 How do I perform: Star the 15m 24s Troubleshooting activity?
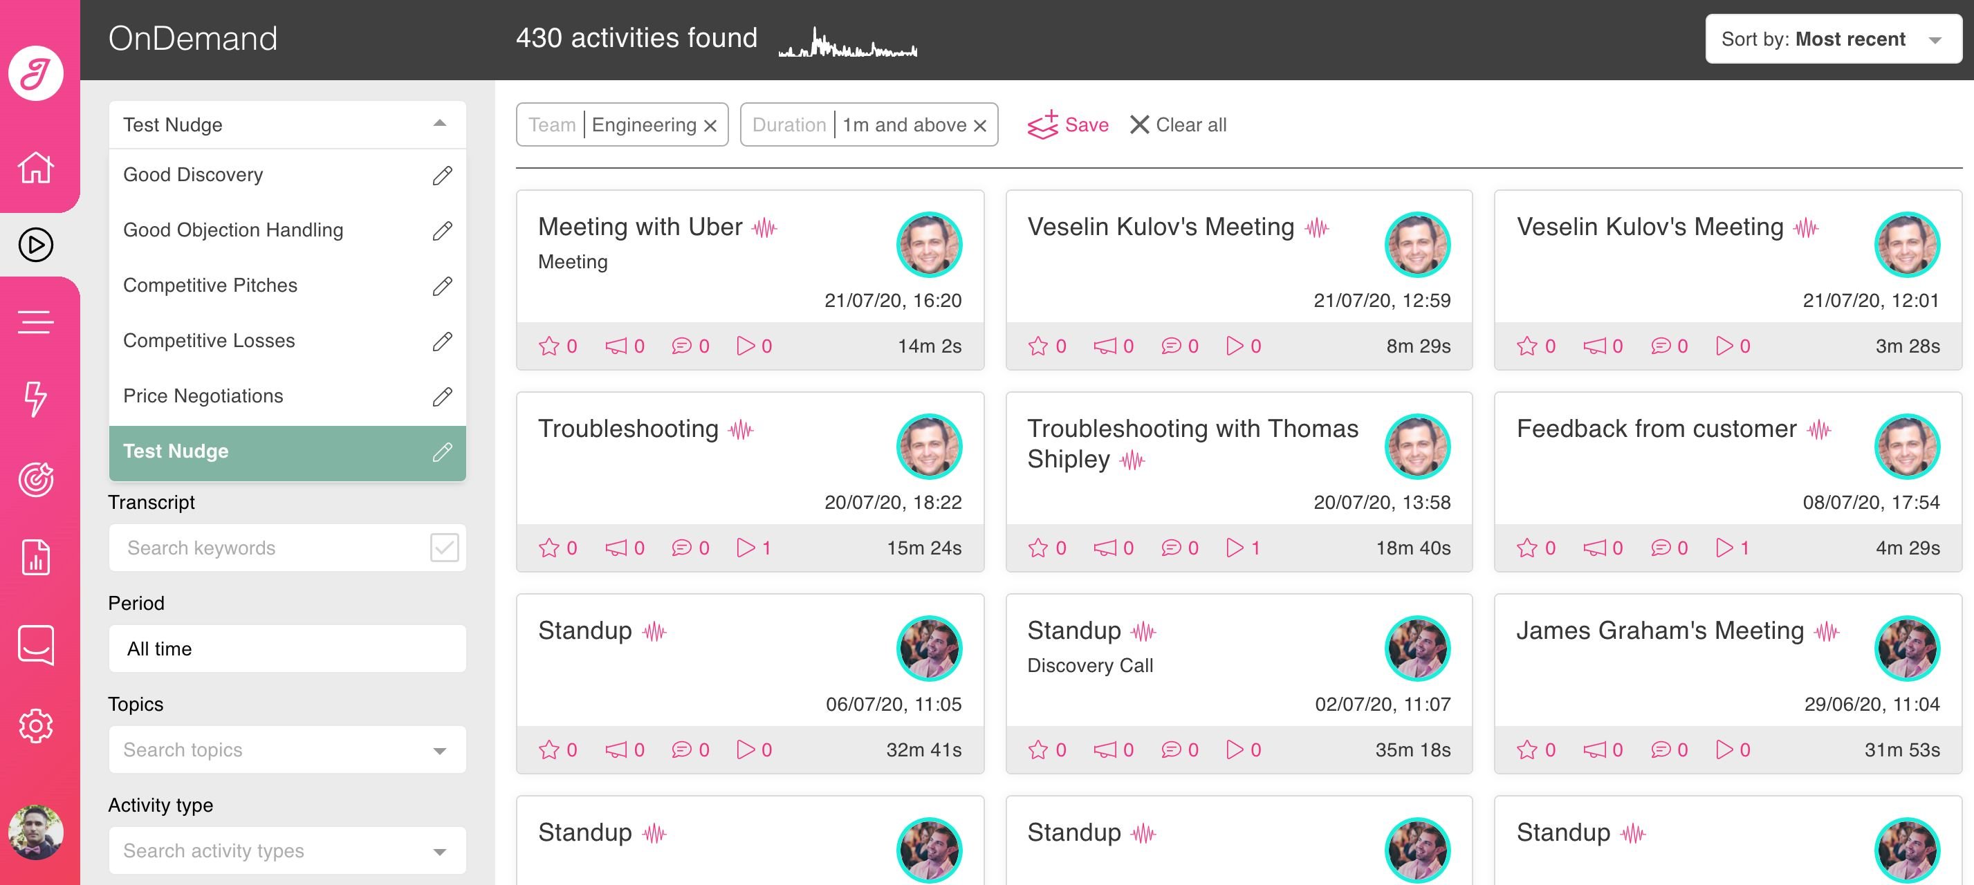(x=548, y=548)
